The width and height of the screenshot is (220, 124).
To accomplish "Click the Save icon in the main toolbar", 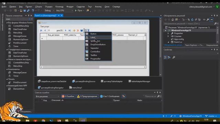I will pyautogui.click(x=25, y=11).
